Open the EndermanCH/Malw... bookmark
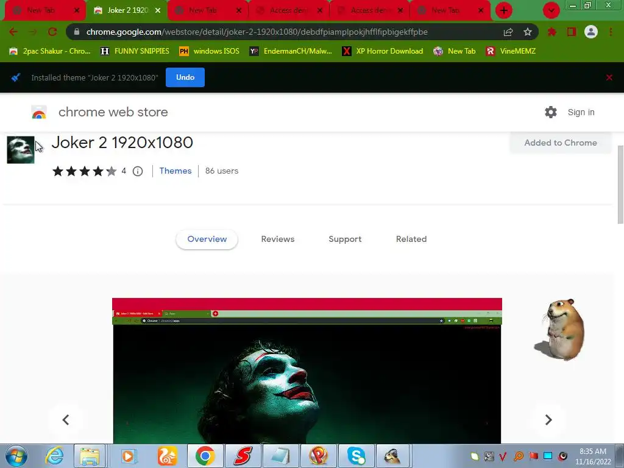This screenshot has height=468, width=624. point(291,51)
